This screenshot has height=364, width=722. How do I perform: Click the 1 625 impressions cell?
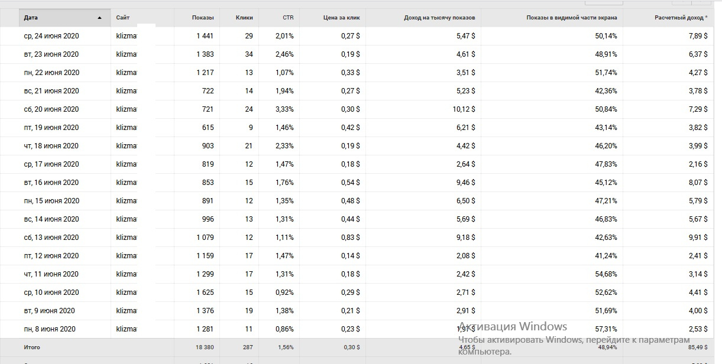point(205,292)
